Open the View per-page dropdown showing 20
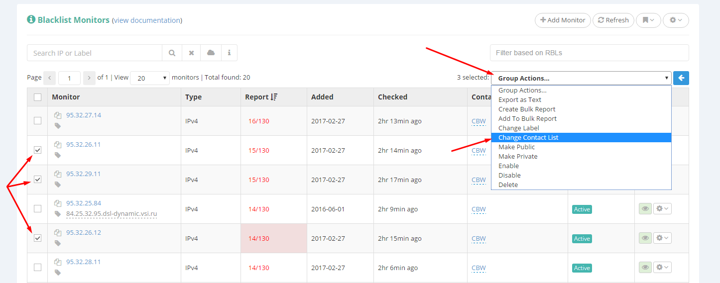Viewport: 720px width, 283px height. tap(150, 78)
